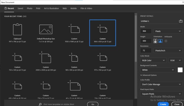The width and height of the screenshot is (184, 106).
Task: Click the search magnifier icon for Adobe Stock
Action: click(40, 104)
